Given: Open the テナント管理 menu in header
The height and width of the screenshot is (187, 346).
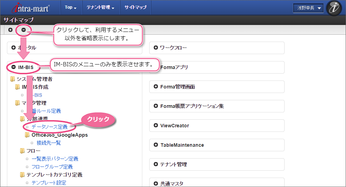Looking at the screenshot, I should point(100,7).
